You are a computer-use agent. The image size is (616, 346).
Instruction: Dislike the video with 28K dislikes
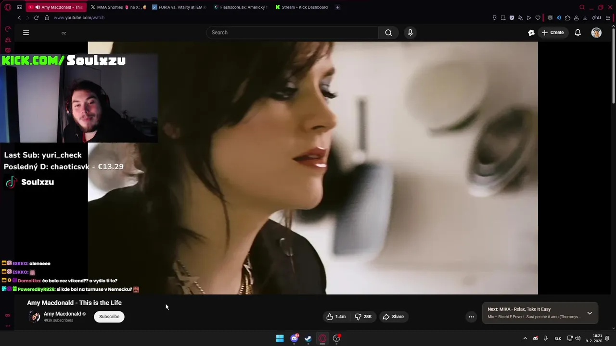pos(363,317)
